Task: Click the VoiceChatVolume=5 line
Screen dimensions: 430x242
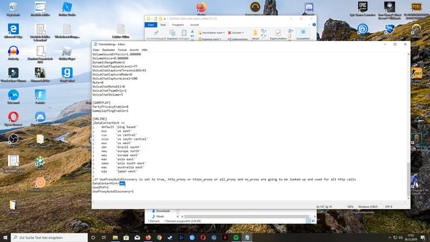Action: (107, 95)
